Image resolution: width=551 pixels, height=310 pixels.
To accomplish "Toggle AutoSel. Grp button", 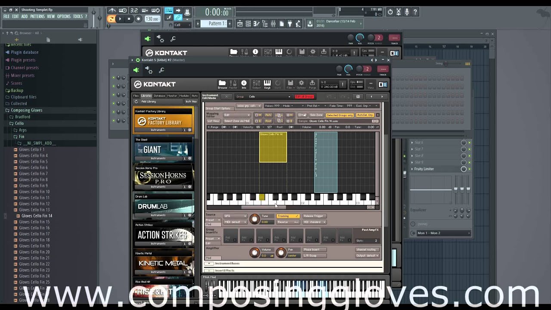I will click(x=365, y=115).
